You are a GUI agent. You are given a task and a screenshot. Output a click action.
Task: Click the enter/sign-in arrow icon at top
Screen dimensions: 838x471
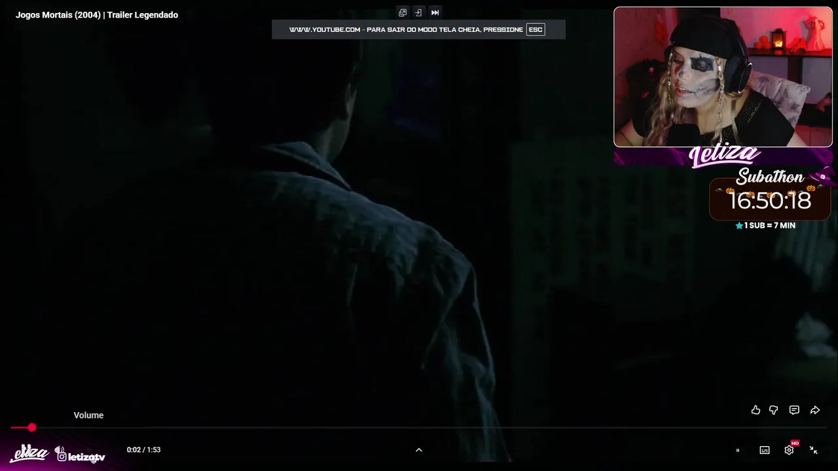point(418,12)
